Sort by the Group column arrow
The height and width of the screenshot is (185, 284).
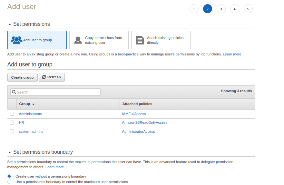[33, 104]
